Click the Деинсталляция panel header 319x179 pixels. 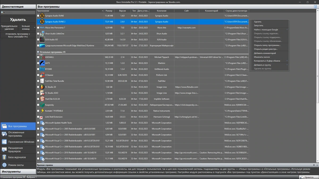[18, 6]
